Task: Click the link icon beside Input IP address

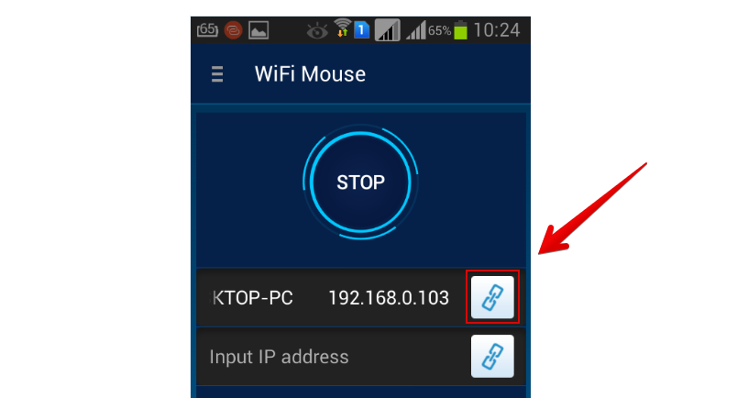Action: 492,356
